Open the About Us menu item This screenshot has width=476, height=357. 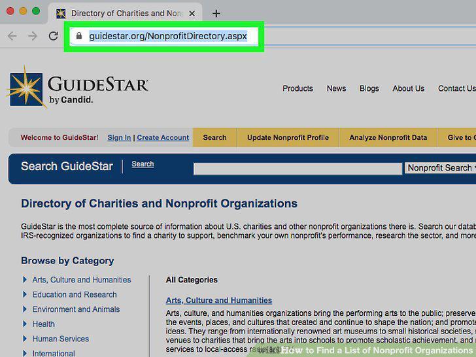[x=408, y=88]
